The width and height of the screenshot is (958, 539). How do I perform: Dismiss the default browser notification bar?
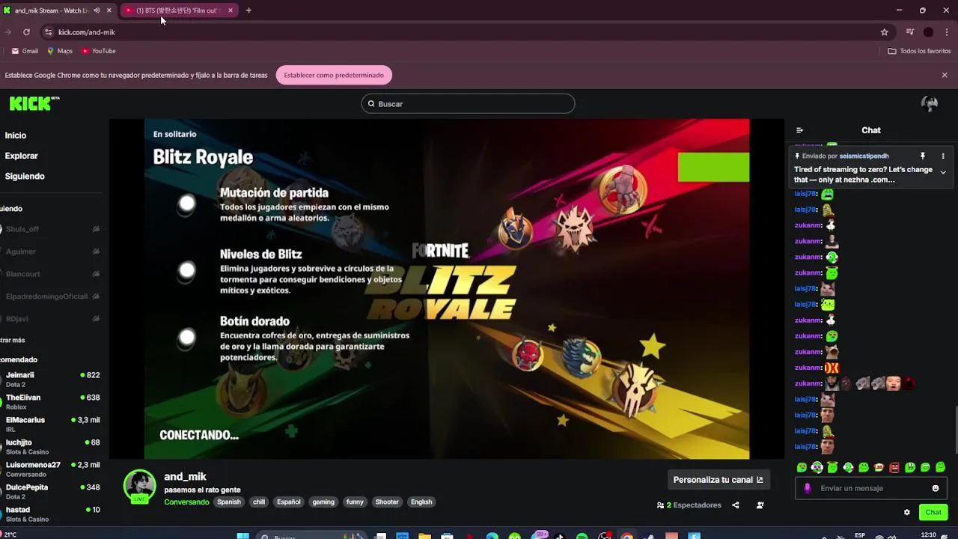pos(945,75)
